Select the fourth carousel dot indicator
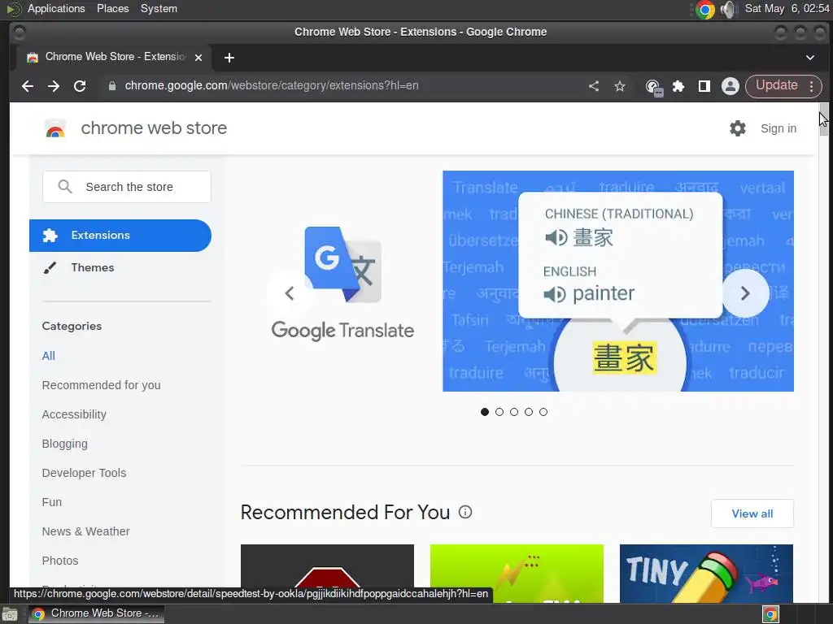The image size is (833, 624). pos(529,412)
